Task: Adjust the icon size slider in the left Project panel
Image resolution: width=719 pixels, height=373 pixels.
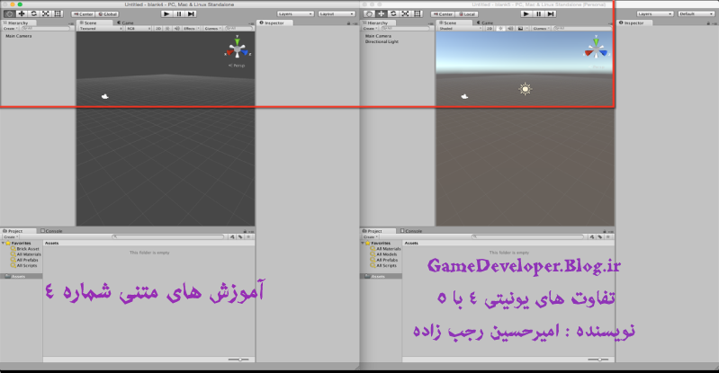Action: 238,360
